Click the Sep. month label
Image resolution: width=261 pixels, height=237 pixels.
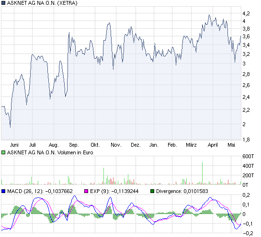[x=74, y=145]
